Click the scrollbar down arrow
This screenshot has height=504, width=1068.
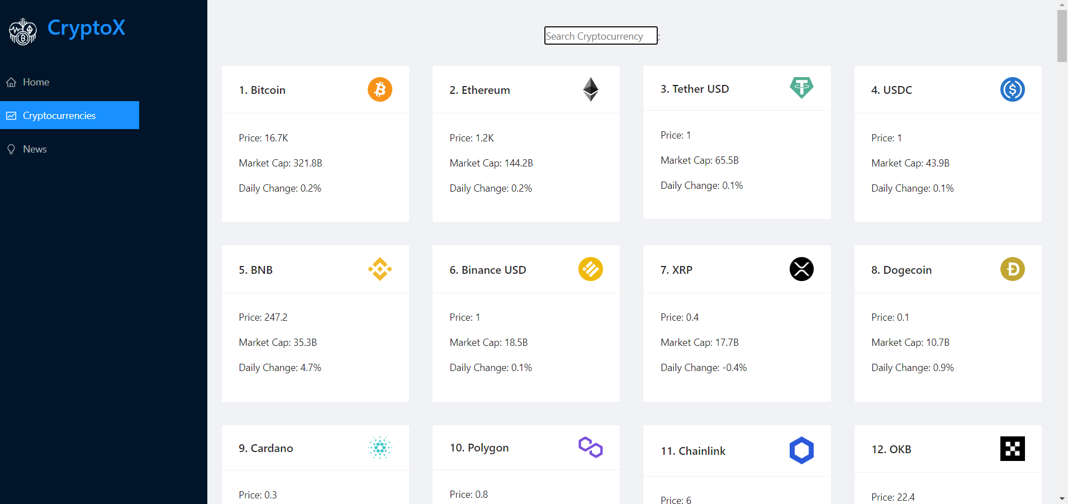click(1062, 498)
